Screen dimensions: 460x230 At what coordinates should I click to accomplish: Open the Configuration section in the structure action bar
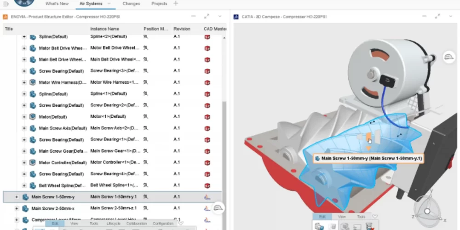(x=163, y=224)
